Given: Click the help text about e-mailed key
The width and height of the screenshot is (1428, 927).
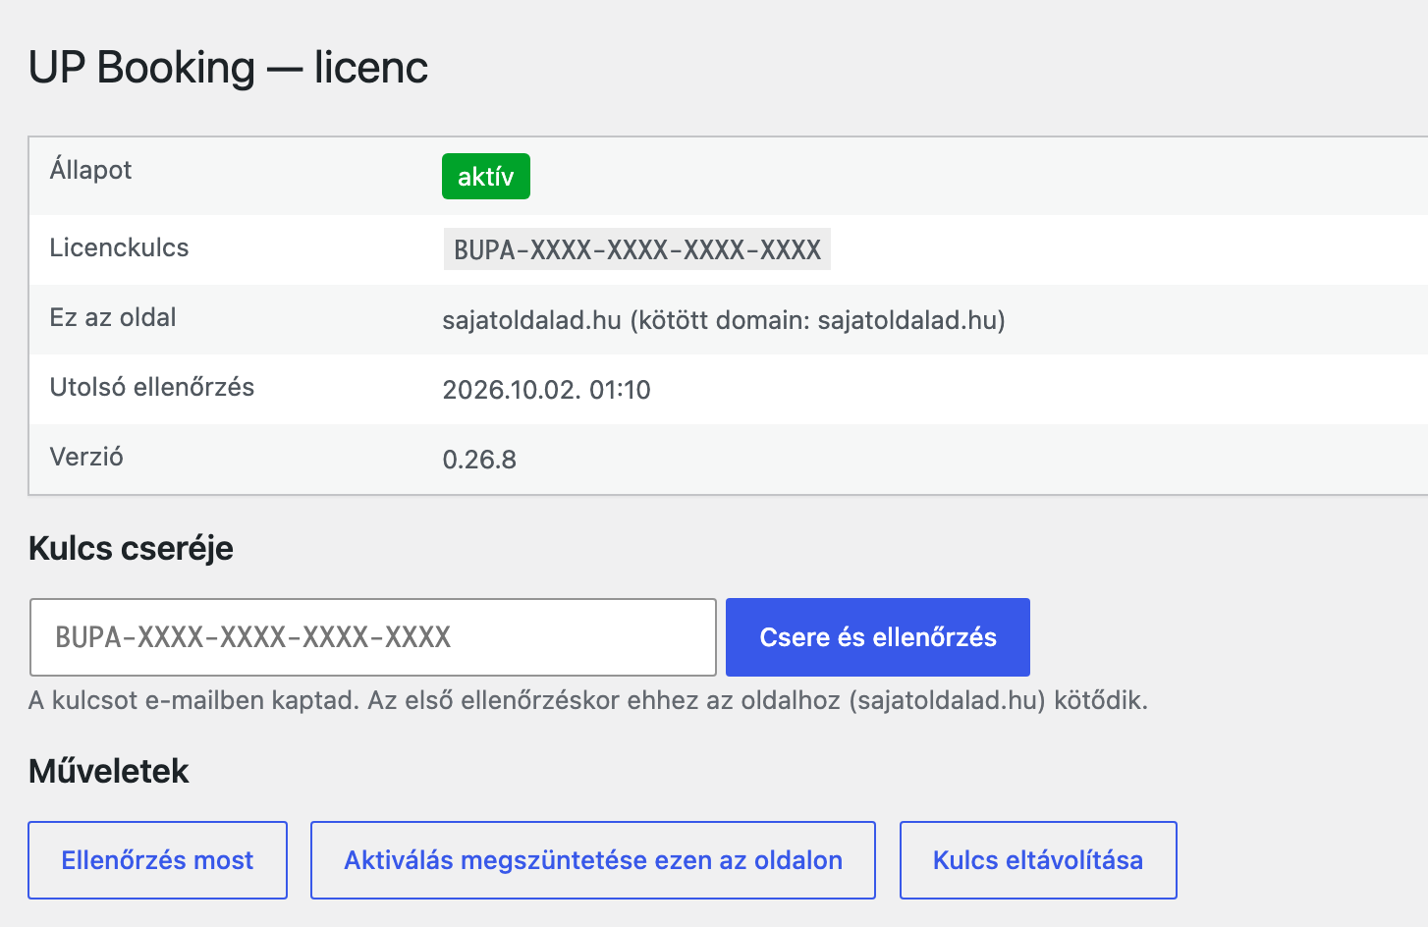Looking at the screenshot, I should point(588,700).
